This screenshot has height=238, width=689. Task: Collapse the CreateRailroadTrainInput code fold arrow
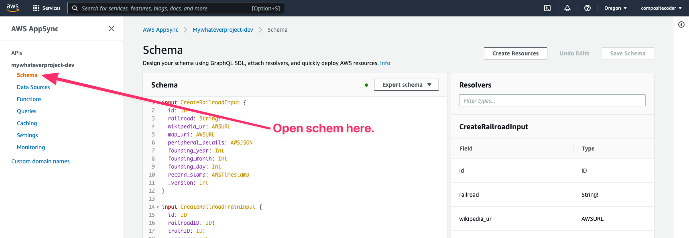(158, 207)
